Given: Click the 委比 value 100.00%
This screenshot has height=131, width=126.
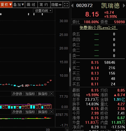Looking at the screenshot, I should (x=91, y=22).
